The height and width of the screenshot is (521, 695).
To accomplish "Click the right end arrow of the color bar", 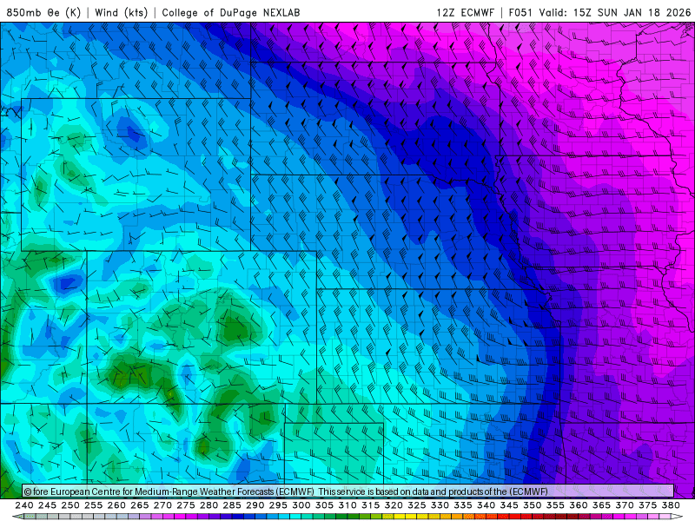I will point(677,517).
